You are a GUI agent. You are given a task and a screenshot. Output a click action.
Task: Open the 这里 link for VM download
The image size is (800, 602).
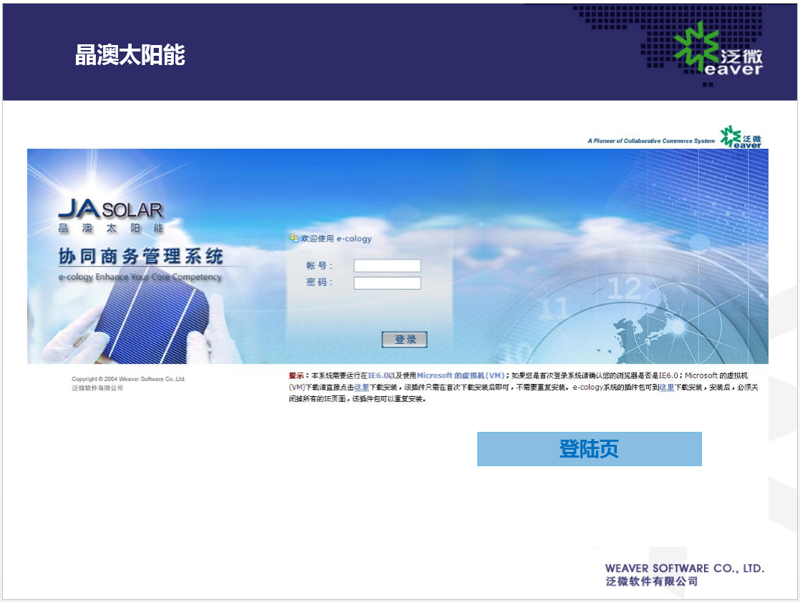click(x=362, y=388)
